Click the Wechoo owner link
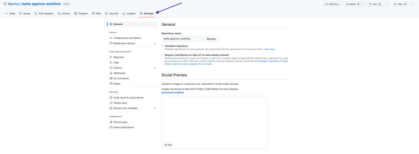Screen dimensions: 419x154 point(14,4)
